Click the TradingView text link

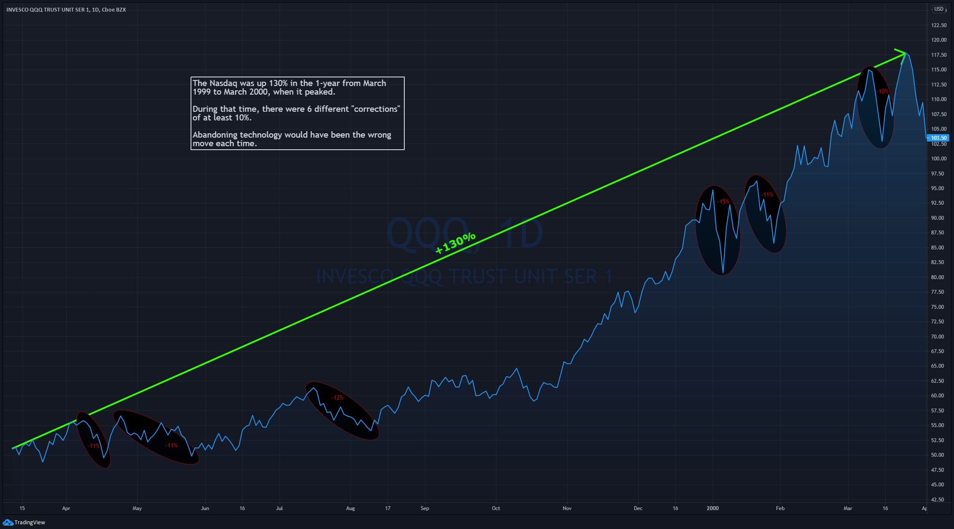(30, 523)
